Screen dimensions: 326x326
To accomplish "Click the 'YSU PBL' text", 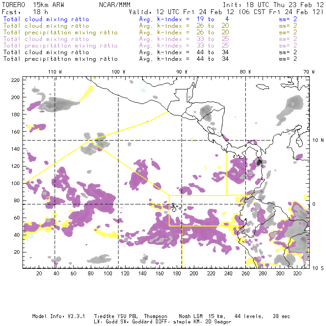I will pos(127,316).
